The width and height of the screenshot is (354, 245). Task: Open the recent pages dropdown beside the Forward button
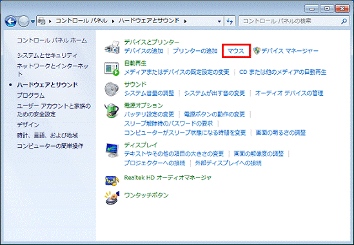[33, 21]
